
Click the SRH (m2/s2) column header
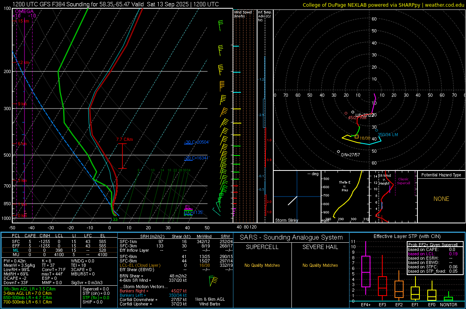coord(152,236)
